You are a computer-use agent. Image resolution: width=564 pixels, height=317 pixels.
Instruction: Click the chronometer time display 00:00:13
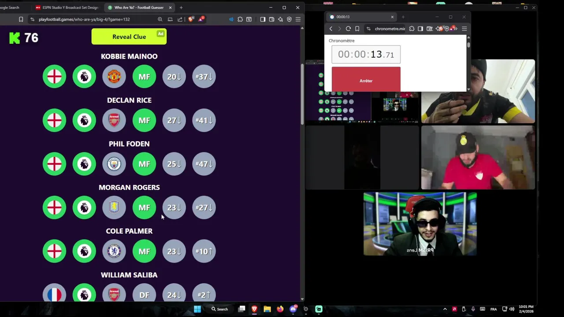click(x=366, y=55)
